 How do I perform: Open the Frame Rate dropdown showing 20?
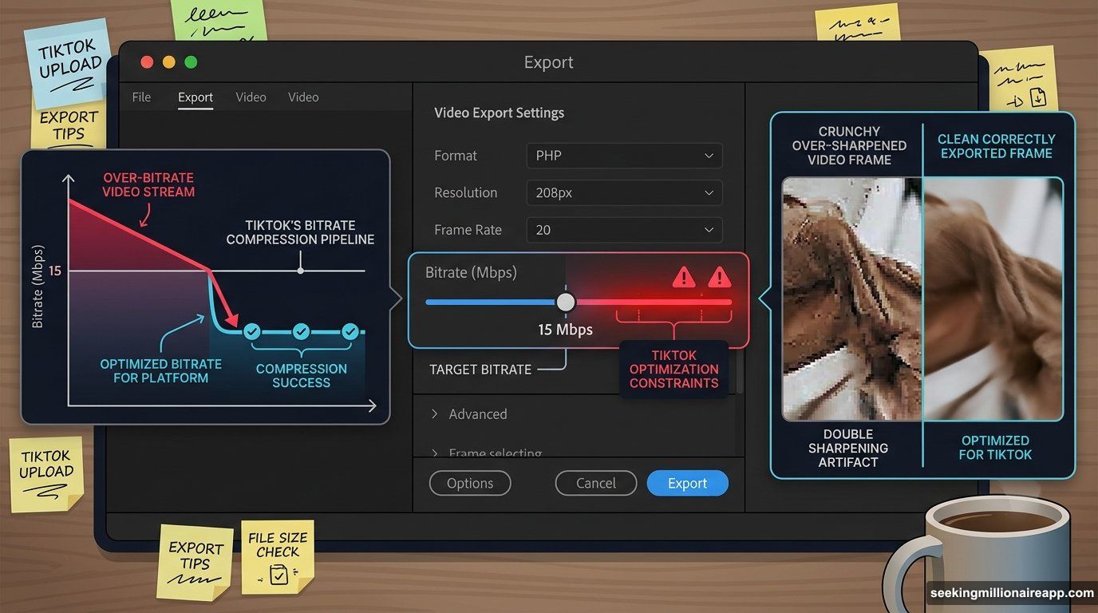[x=624, y=230]
